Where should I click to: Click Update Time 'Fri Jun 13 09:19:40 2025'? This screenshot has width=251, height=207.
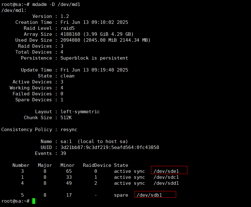[x=94, y=70]
